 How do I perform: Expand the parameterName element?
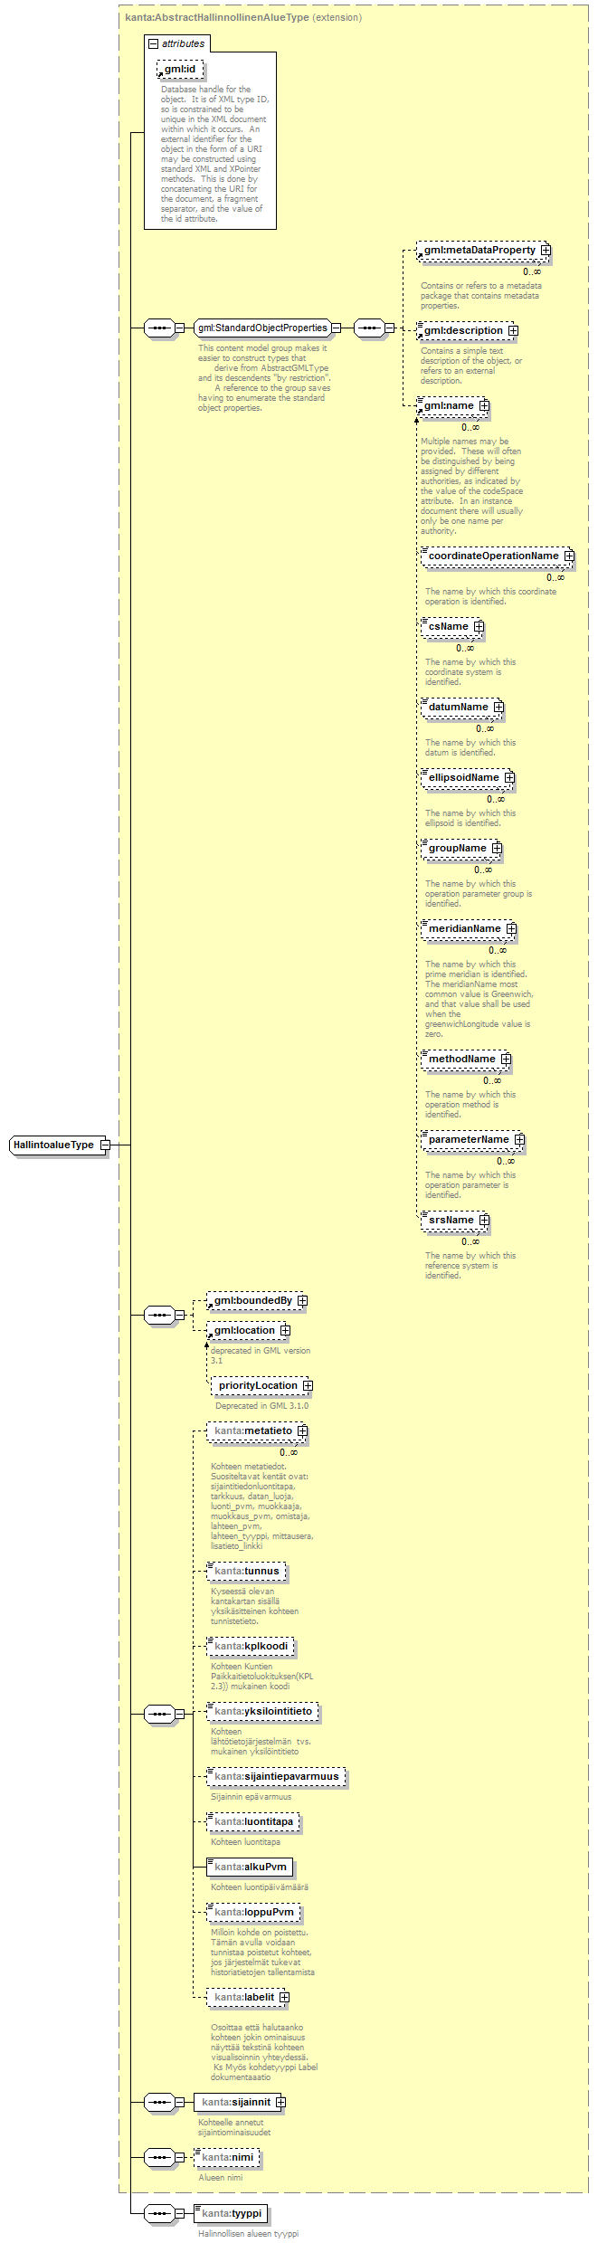[x=519, y=1139]
